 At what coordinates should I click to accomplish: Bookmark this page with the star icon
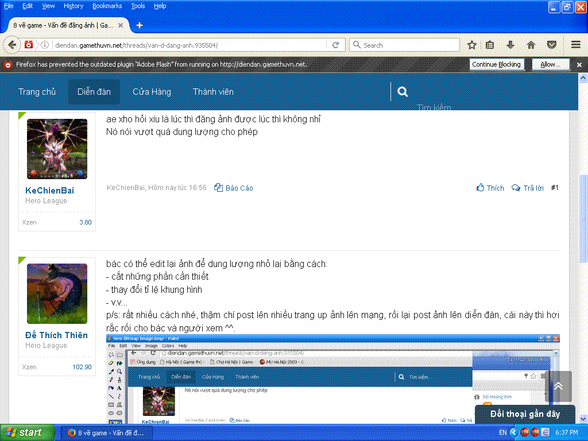coord(472,45)
